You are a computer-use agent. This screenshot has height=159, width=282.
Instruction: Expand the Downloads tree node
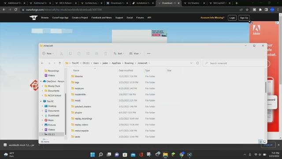(x=42, y=116)
